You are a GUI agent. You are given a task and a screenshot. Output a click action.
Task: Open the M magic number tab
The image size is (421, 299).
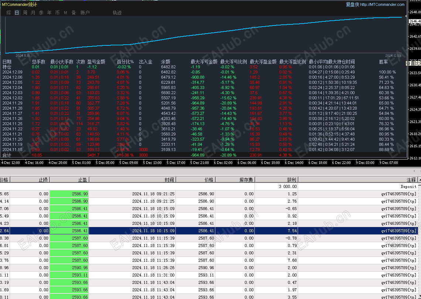coord(65,13)
